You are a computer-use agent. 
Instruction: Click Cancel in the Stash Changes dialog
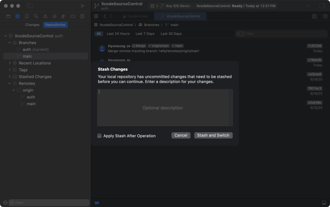click(x=181, y=135)
